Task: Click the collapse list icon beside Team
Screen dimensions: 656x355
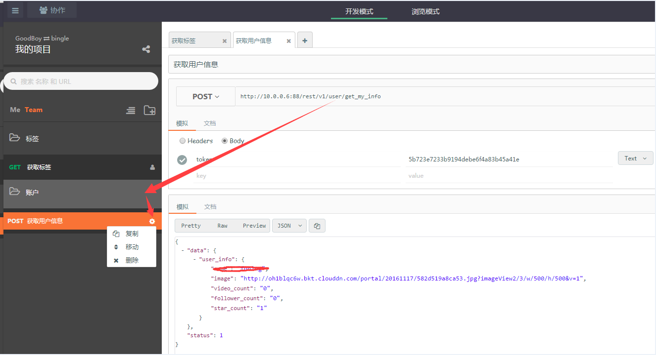Action: 131,111
